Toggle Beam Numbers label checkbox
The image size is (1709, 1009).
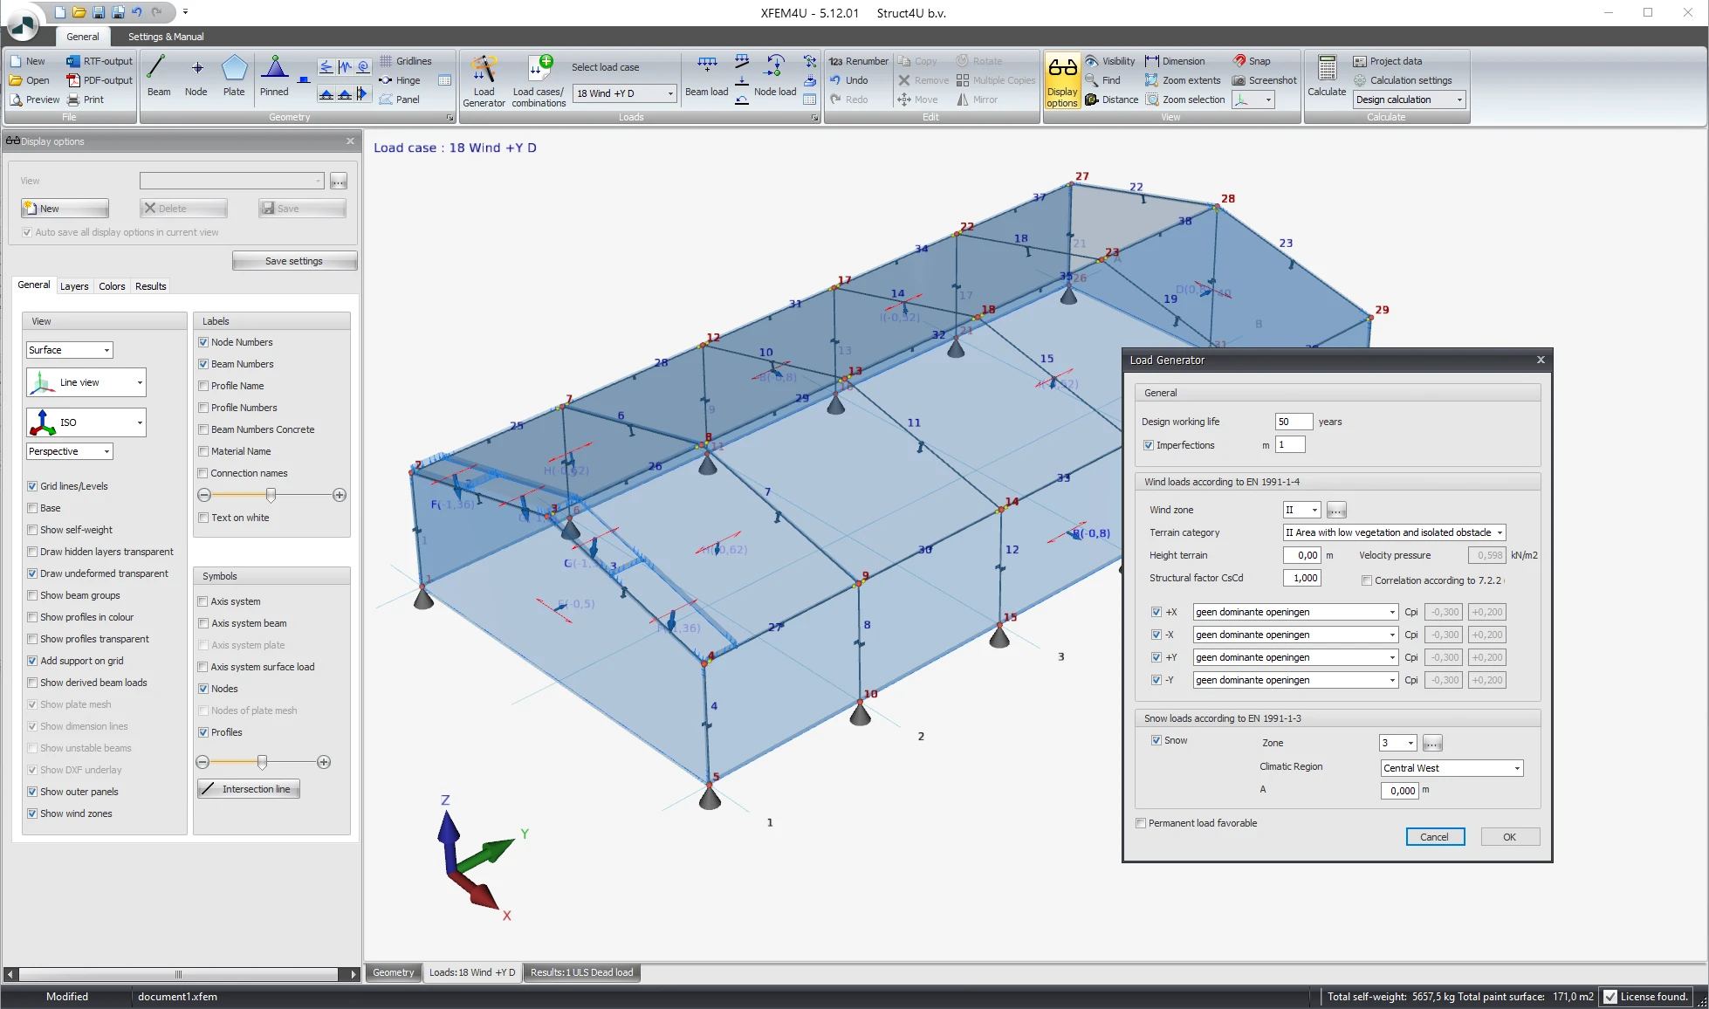(x=203, y=364)
